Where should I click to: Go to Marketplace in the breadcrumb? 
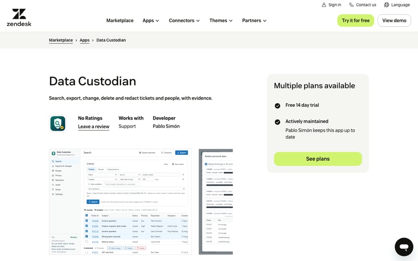coord(61,40)
